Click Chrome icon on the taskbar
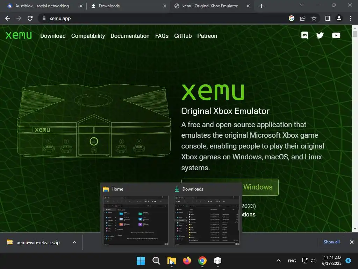This screenshot has width=358, height=269. coord(202,261)
